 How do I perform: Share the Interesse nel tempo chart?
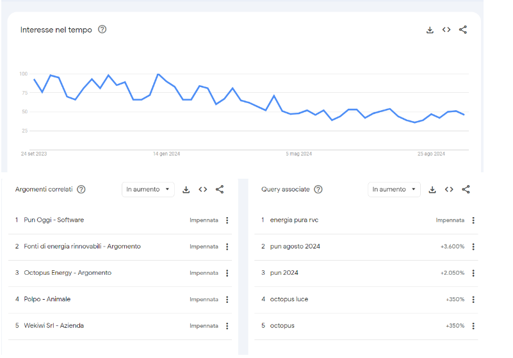tap(463, 30)
